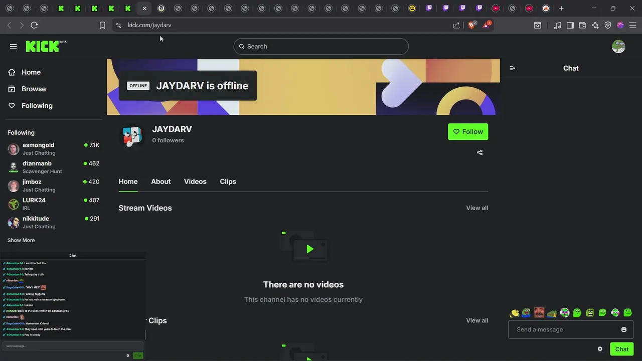The height and width of the screenshot is (361, 642).
Task: Switch to the Clips tab
Action: pyautogui.click(x=228, y=182)
